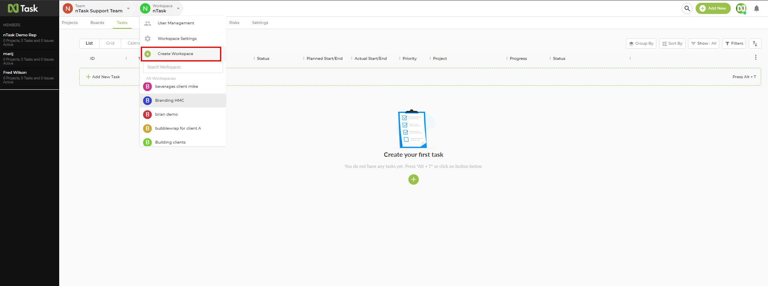Collapse the Workspace dropdown arrow
The height and width of the screenshot is (286, 768).
(x=178, y=8)
